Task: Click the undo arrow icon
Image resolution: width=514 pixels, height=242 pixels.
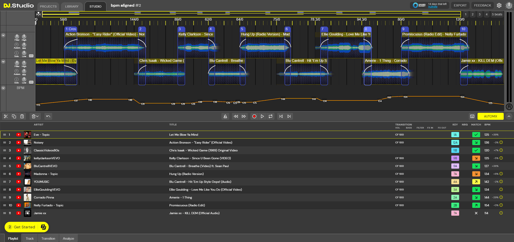Action: point(48,117)
